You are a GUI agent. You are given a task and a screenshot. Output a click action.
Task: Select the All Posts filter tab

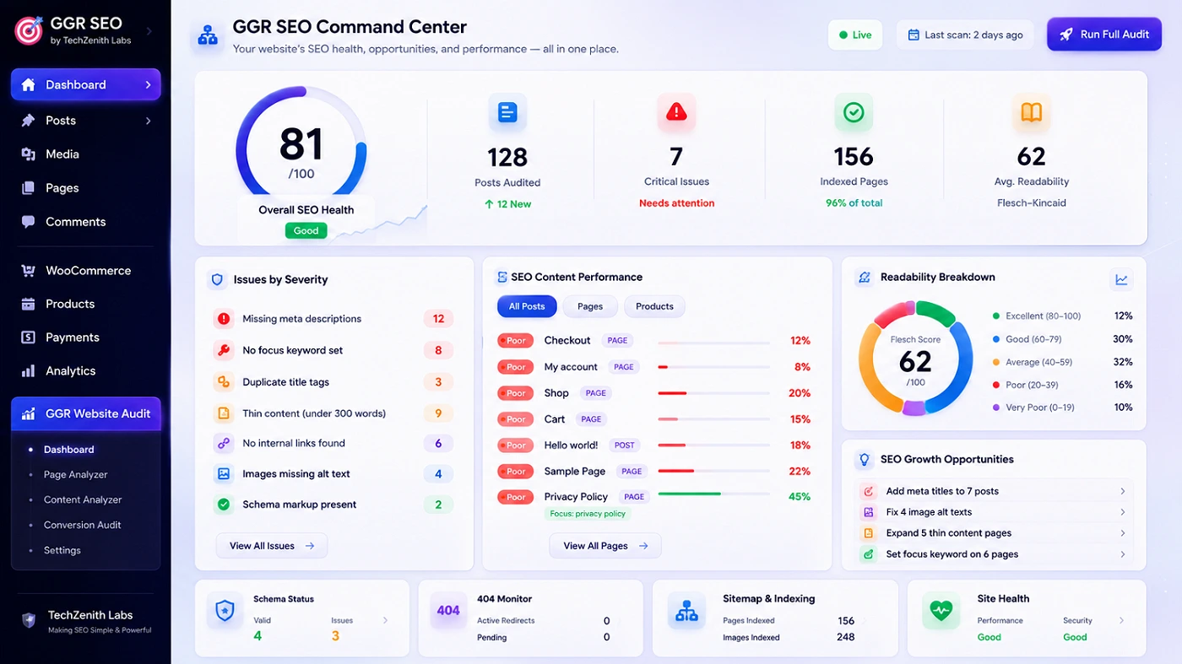pyautogui.click(x=527, y=306)
